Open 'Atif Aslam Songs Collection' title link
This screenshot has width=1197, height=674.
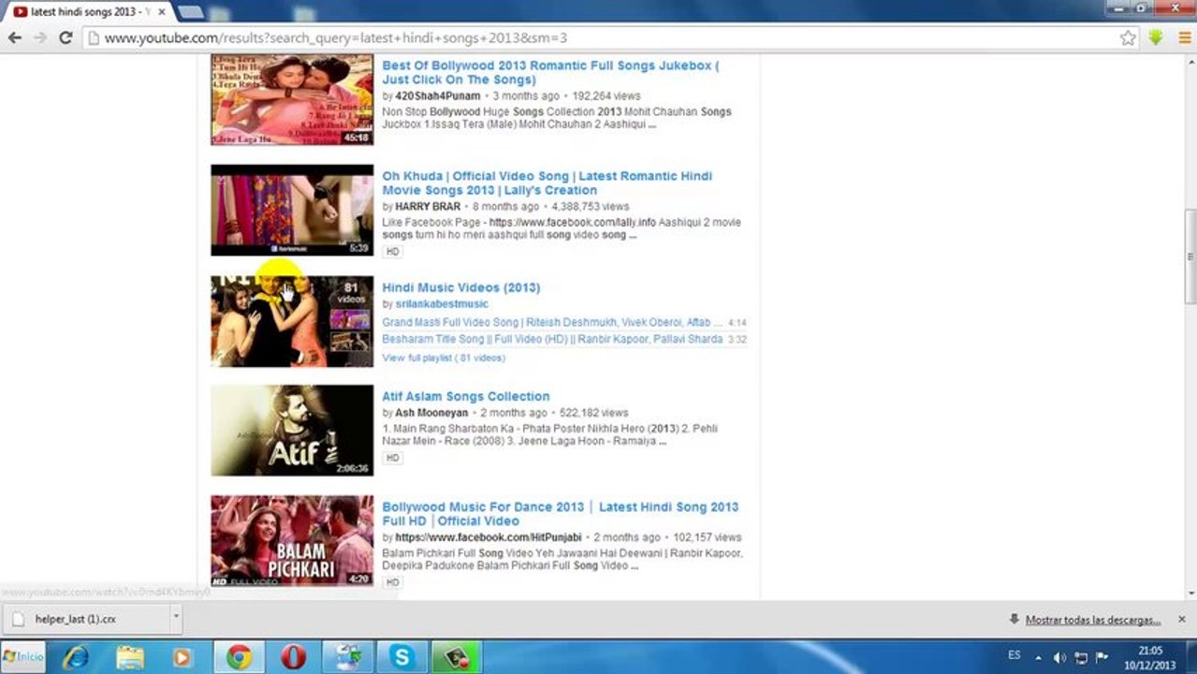[x=465, y=396]
